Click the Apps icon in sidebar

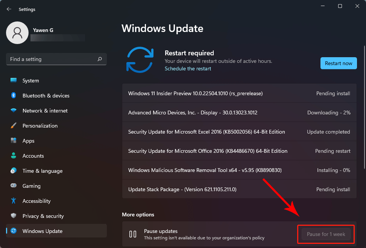[x=14, y=140]
